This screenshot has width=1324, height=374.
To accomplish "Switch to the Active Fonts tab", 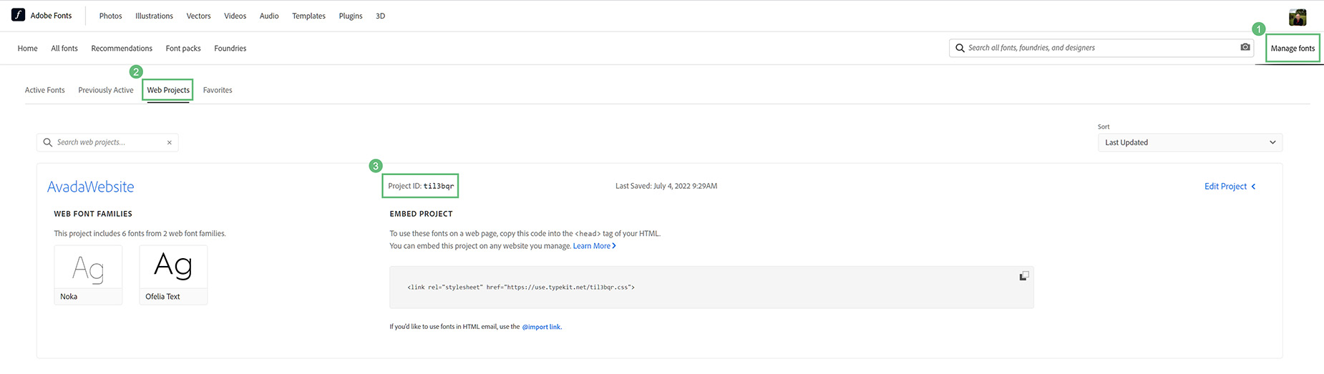I will 44,90.
